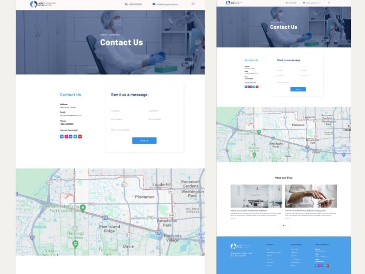The width and height of the screenshot is (365, 274).
Task: Click phone icon in left mockup header
Action: pyautogui.click(x=126, y=4)
